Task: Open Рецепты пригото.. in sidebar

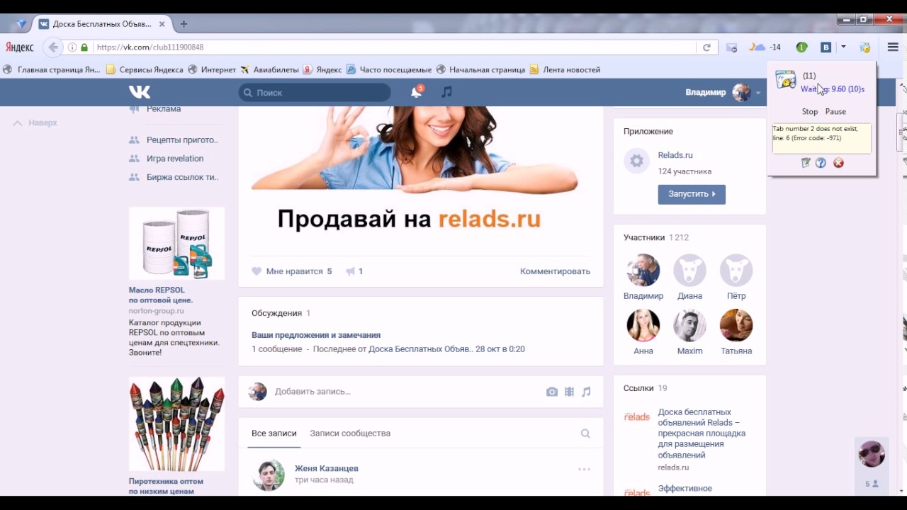Action: coord(182,140)
